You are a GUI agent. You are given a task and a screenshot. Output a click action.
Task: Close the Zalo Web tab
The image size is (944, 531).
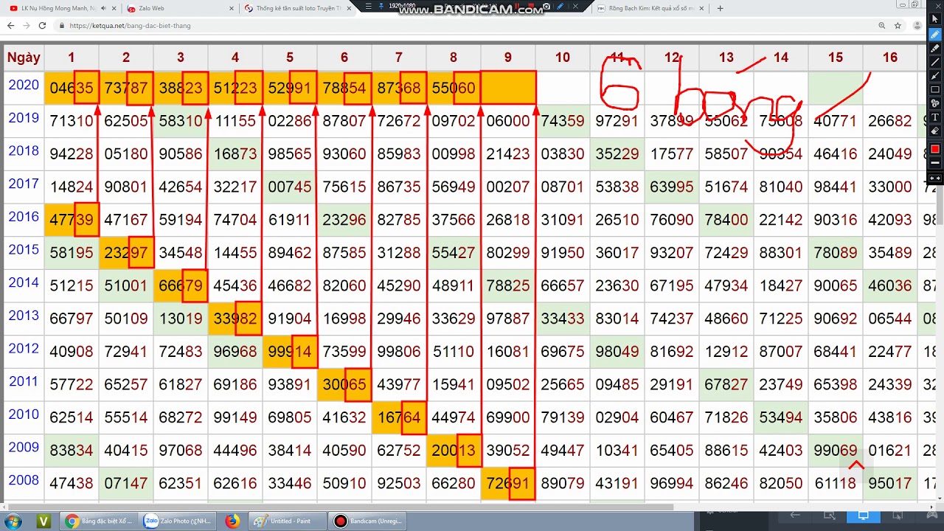point(231,8)
